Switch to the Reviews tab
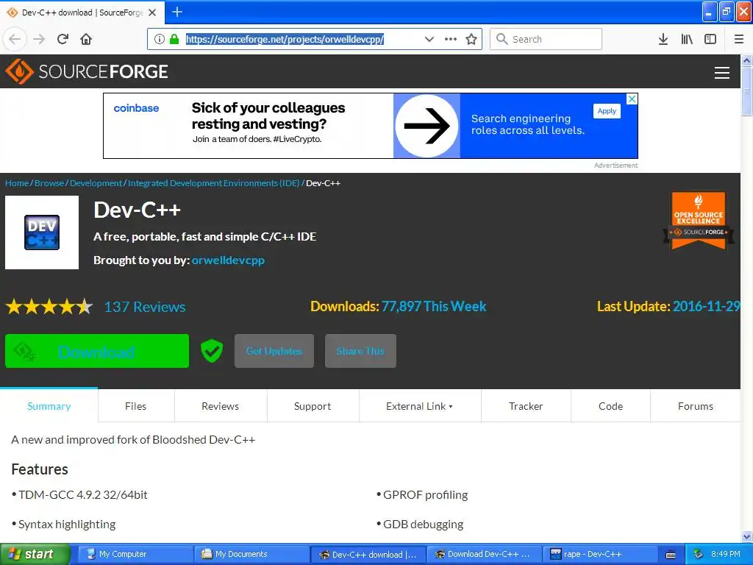 click(220, 406)
